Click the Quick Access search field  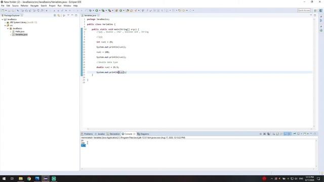(304, 10)
